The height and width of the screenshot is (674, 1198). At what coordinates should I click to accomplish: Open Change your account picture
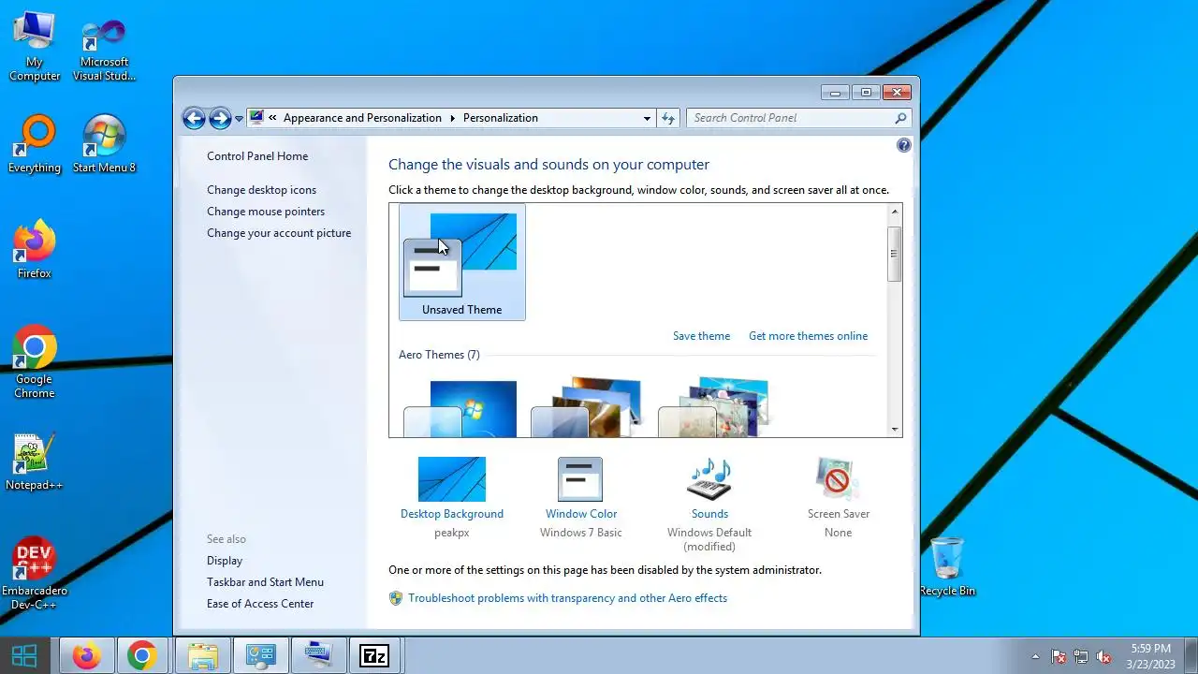[279, 233]
